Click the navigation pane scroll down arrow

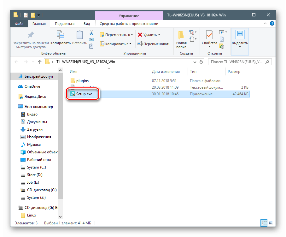point(60,217)
